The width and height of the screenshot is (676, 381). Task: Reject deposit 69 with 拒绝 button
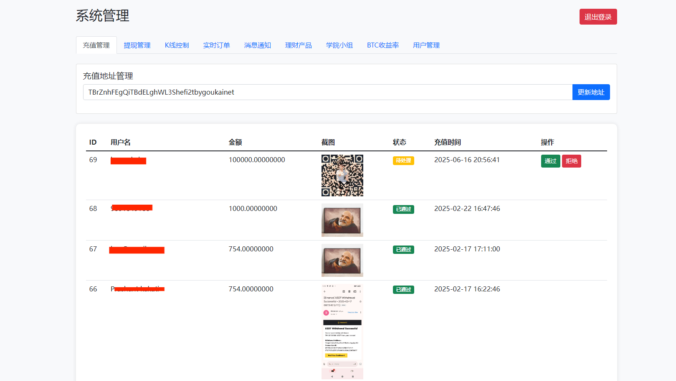point(571,161)
